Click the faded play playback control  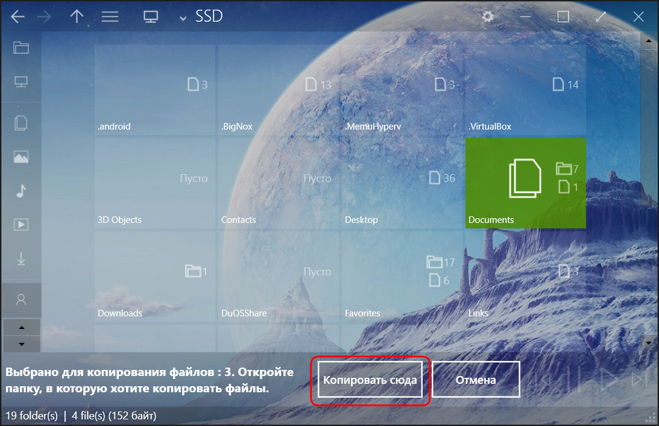click(x=608, y=380)
